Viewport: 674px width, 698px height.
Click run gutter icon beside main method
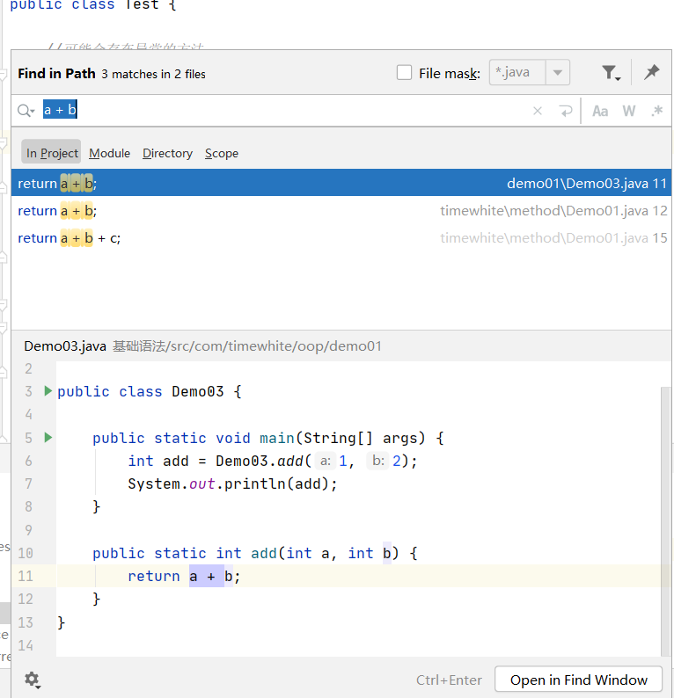click(48, 438)
